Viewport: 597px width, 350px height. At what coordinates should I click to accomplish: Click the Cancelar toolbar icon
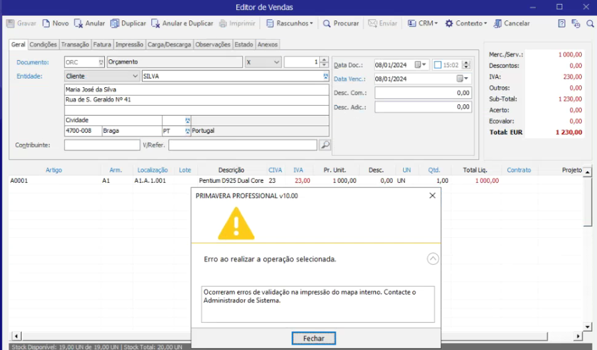point(497,23)
